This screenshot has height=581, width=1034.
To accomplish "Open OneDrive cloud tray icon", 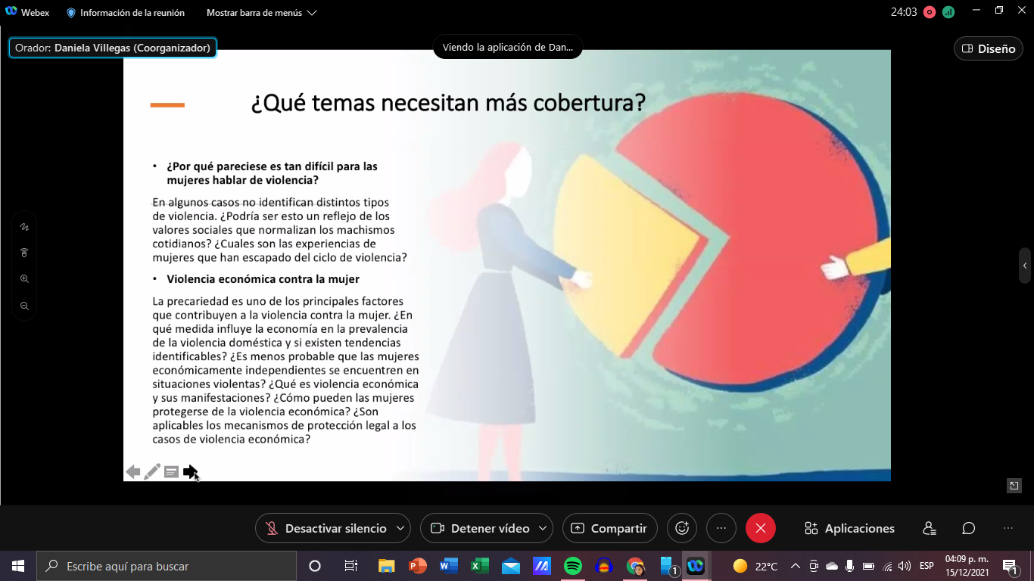I will [832, 566].
